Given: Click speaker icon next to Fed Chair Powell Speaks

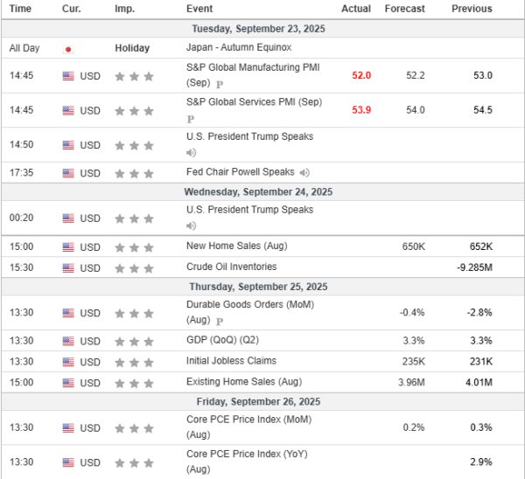Looking at the screenshot, I should pos(304,173).
